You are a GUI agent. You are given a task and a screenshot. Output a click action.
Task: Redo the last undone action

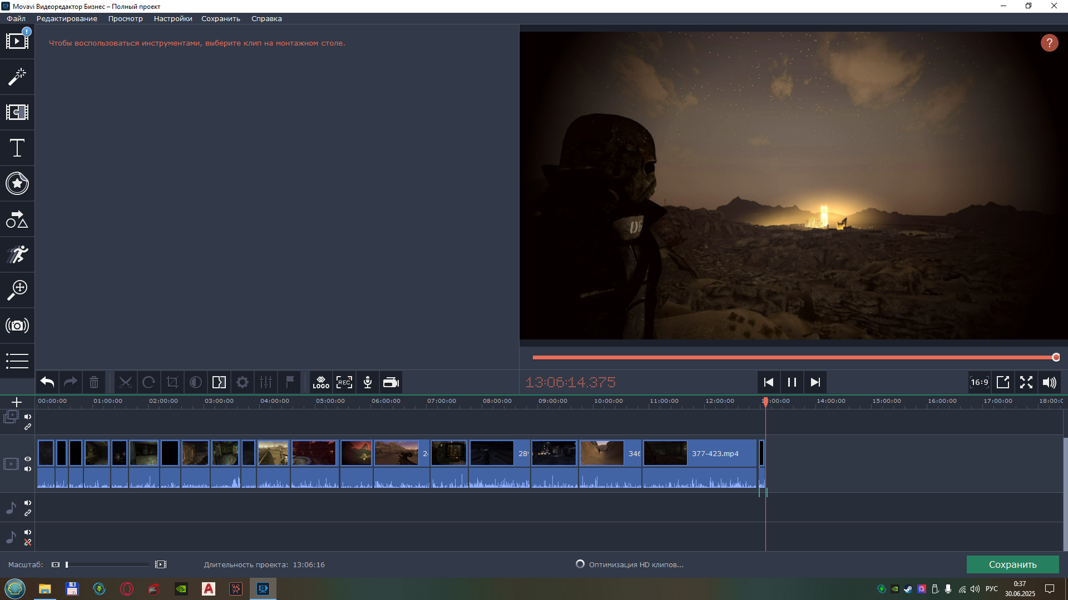71,382
